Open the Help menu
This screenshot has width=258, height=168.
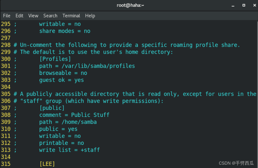pyautogui.click(x=90, y=16)
